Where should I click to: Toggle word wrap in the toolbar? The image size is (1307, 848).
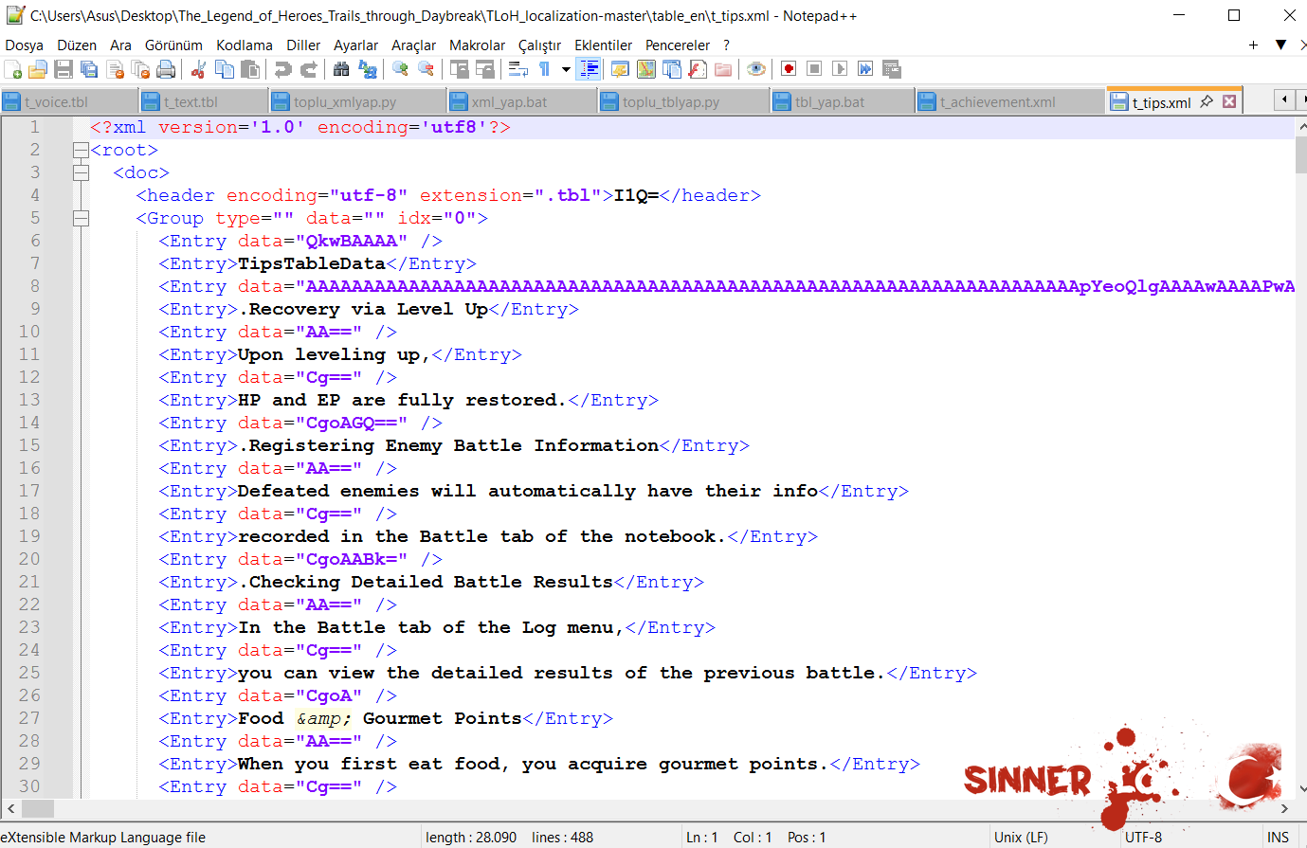518,69
